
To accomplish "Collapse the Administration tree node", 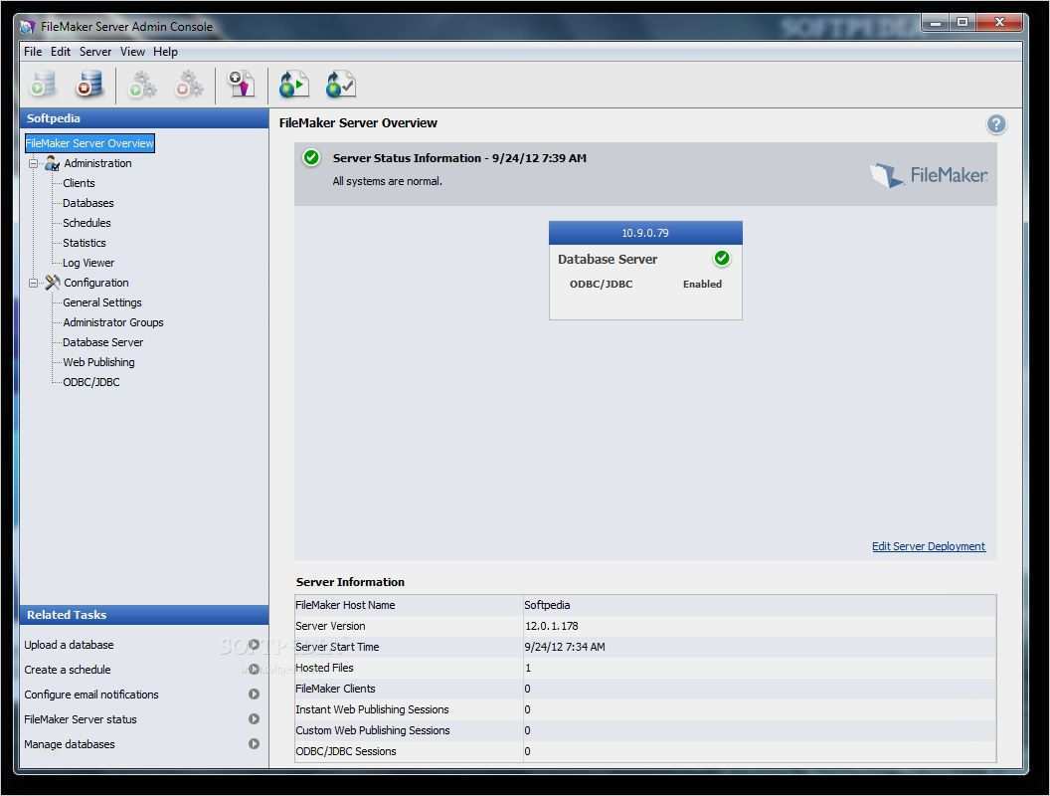I will tap(34, 163).
